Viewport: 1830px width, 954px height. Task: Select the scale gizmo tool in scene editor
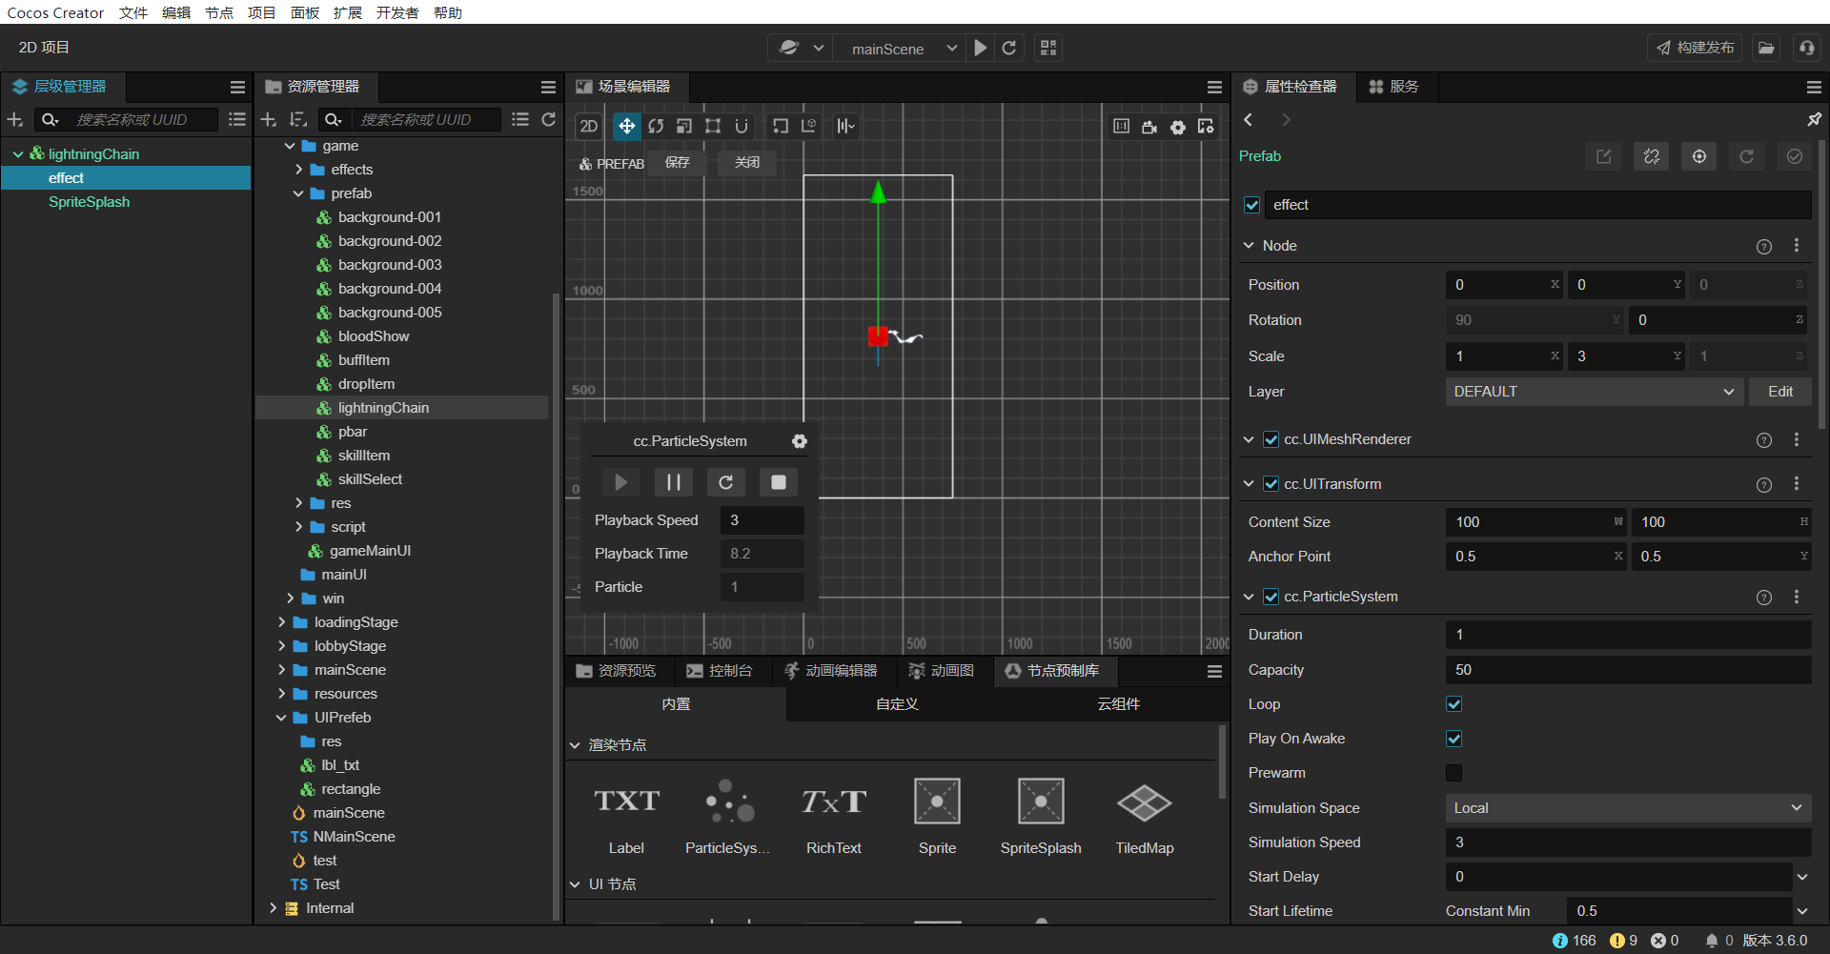pos(684,126)
